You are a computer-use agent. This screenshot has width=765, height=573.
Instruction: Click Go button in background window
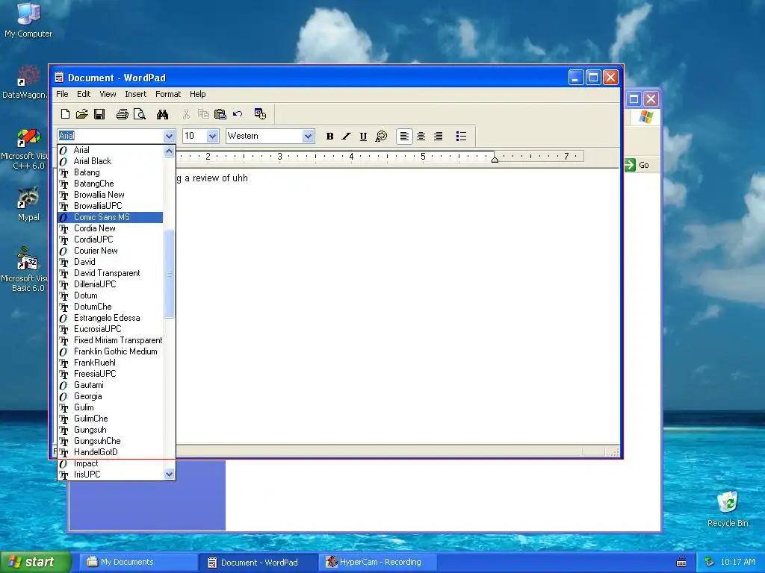(x=637, y=165)
